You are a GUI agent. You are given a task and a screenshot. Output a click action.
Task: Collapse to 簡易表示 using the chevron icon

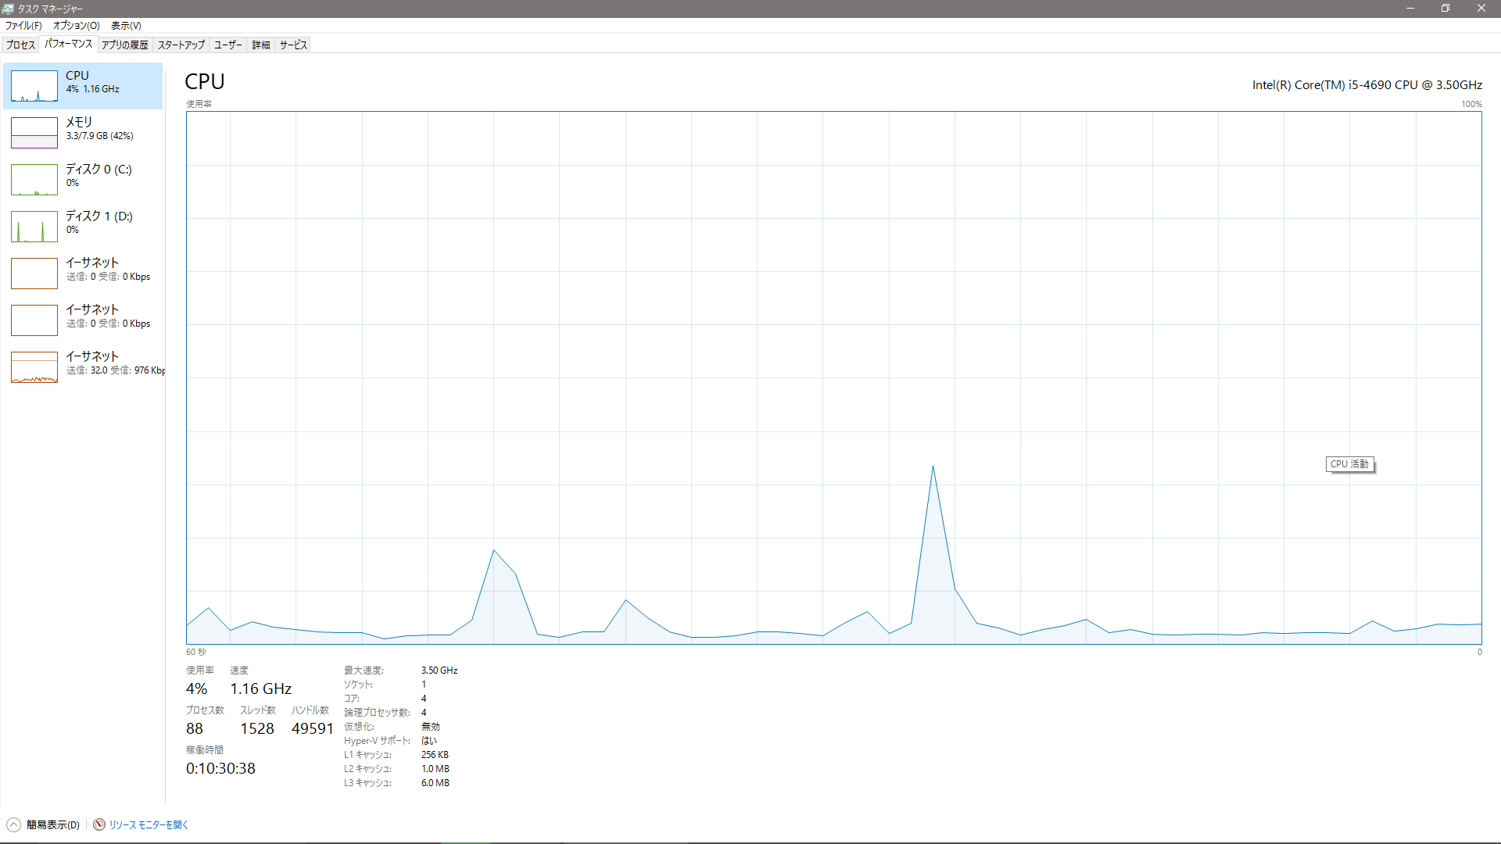[x=13, y=824]
